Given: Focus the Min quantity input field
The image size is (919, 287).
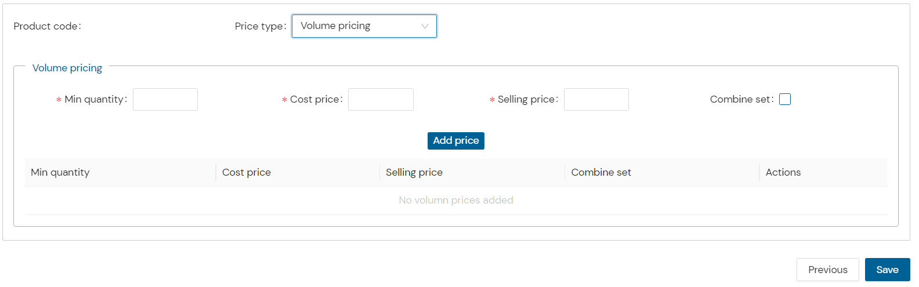Looking at the screenshot, I should (x=165, y=99).
